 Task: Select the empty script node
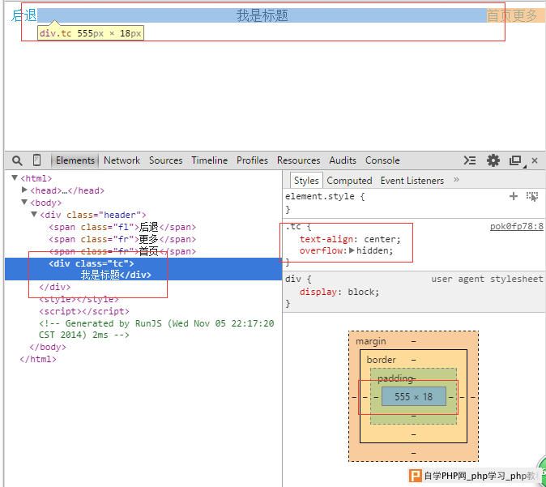(x=84, y=311)
